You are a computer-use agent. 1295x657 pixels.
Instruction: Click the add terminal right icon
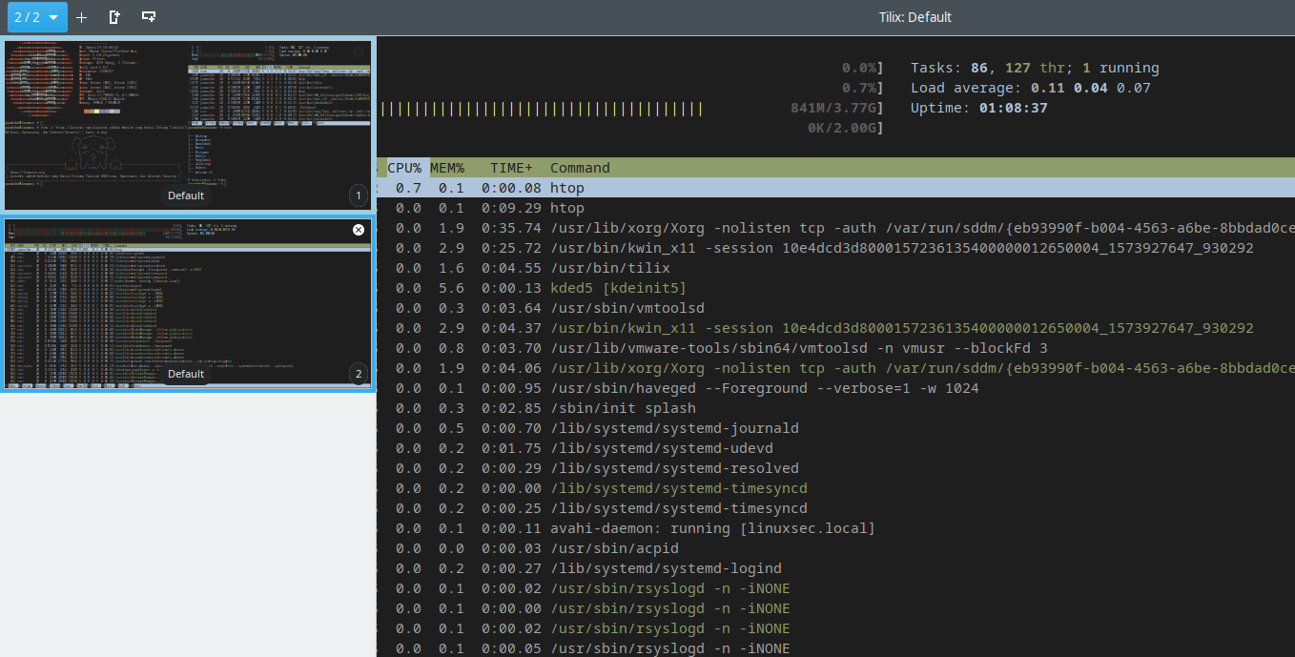[x=113, y=16]
